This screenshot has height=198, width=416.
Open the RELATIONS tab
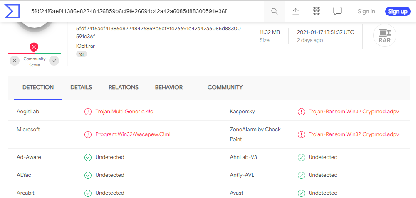pos(124,87)
